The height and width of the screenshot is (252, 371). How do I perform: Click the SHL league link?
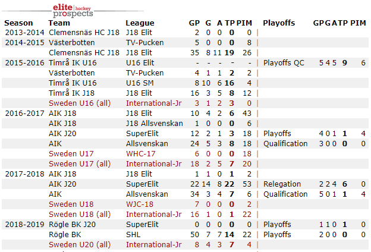pyautogui.click(x=133, y=234)
